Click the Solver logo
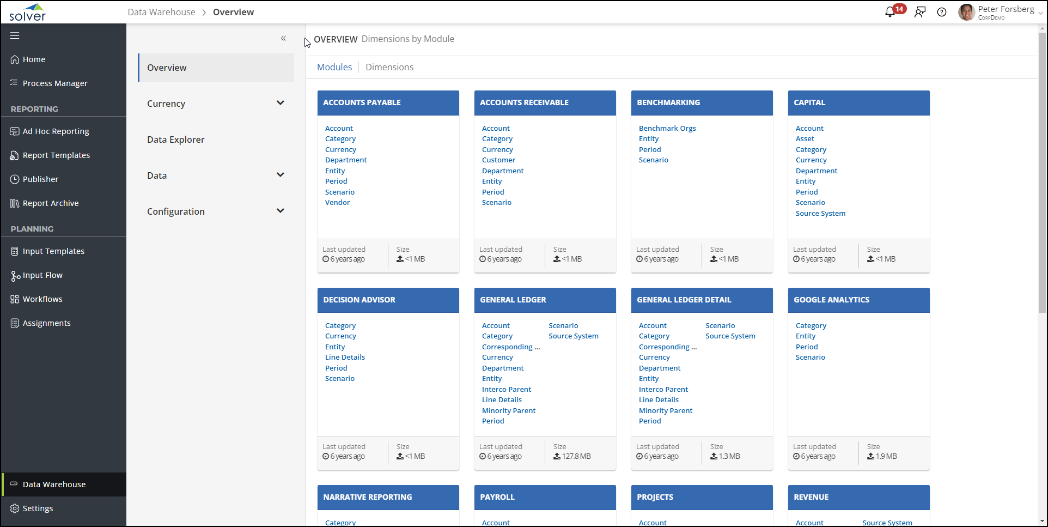Viewport: 1048px width, 527px height. [28, 12]
